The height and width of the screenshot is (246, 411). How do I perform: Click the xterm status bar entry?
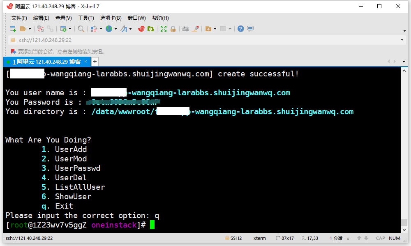259,238
